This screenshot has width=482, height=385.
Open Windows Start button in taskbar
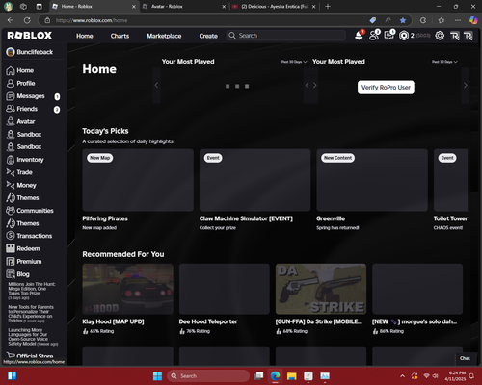[x=157, y=376]
